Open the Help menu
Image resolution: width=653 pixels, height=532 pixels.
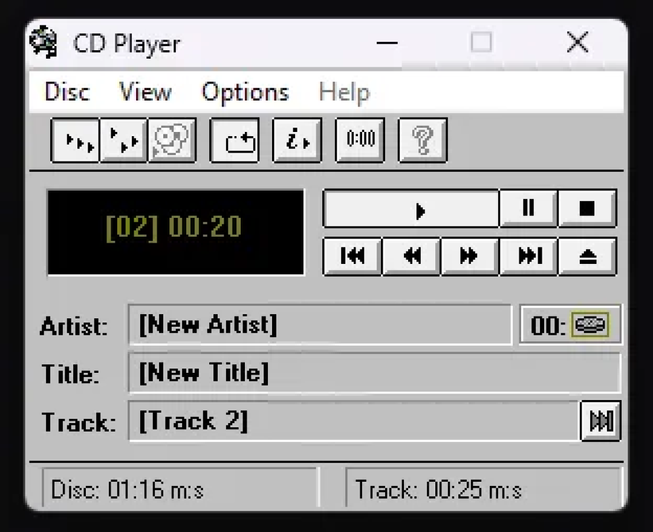click(344, 92)
